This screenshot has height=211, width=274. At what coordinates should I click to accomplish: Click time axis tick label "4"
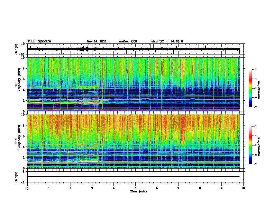(114, 188)
